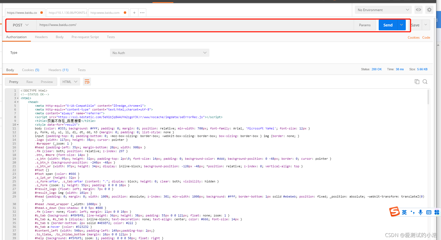Click the unsaved dot on the http:www.baidu.com tab
441x240 pixels.
click(x=125, y=13)
